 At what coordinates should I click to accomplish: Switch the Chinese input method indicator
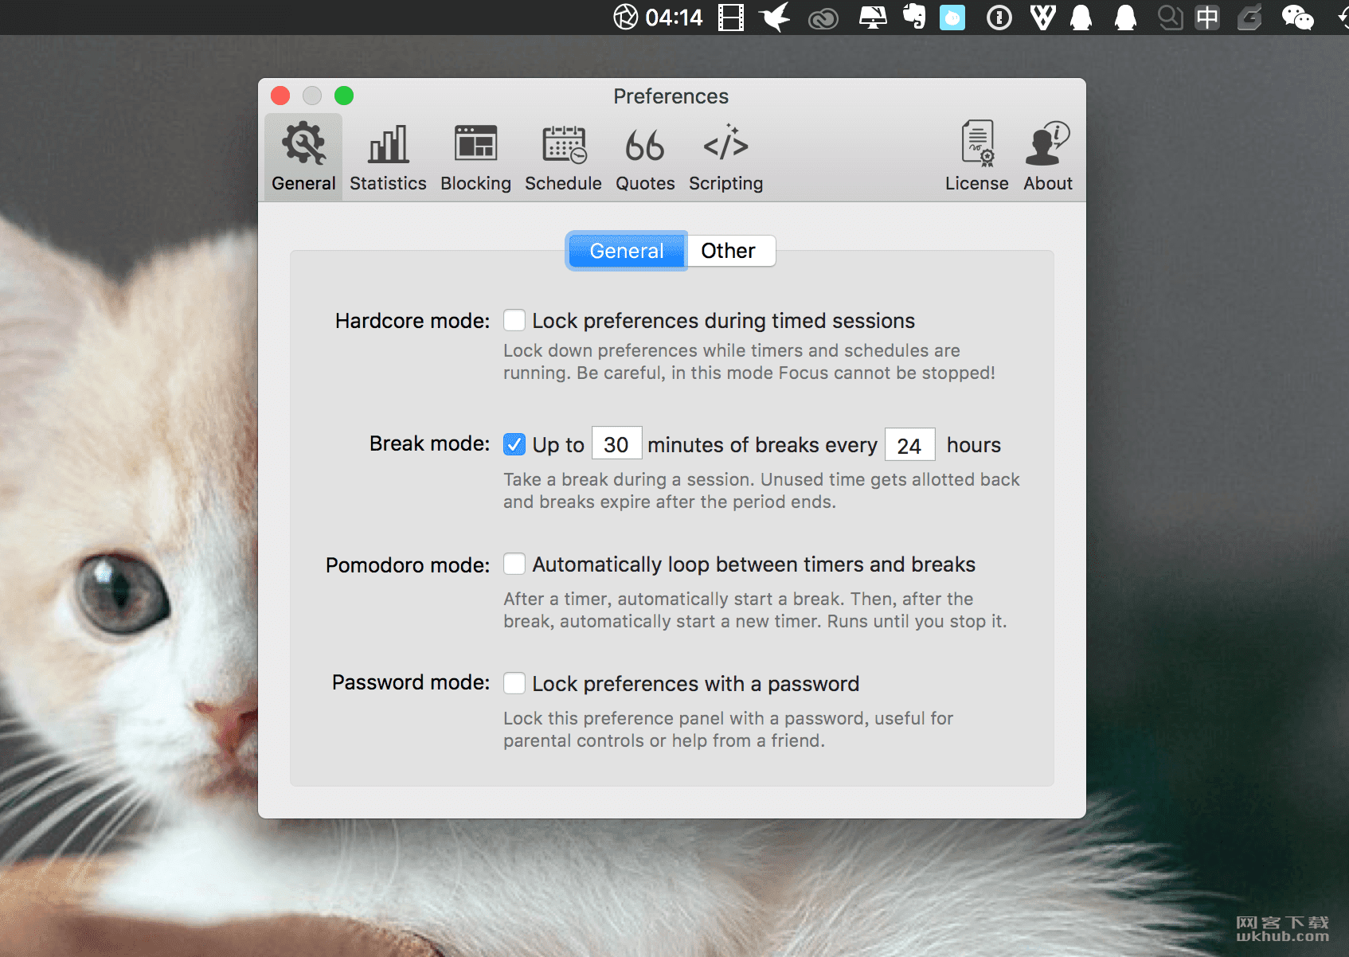tap(1207, 18)
